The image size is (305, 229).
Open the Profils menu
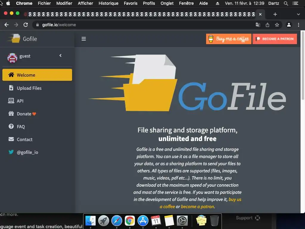tap(149, 3)
